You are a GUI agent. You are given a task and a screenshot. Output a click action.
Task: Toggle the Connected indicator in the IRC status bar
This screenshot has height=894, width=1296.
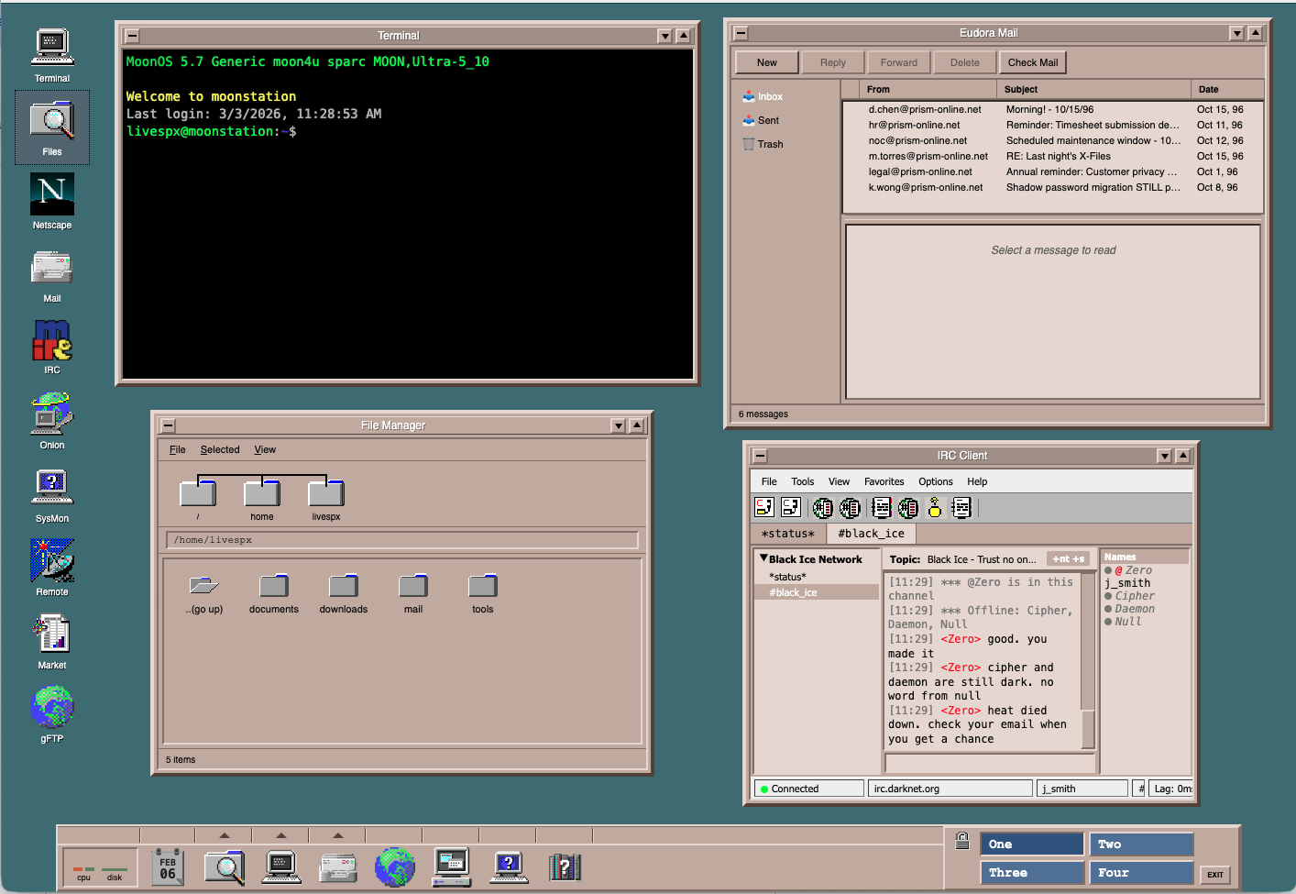coord(807,788)
